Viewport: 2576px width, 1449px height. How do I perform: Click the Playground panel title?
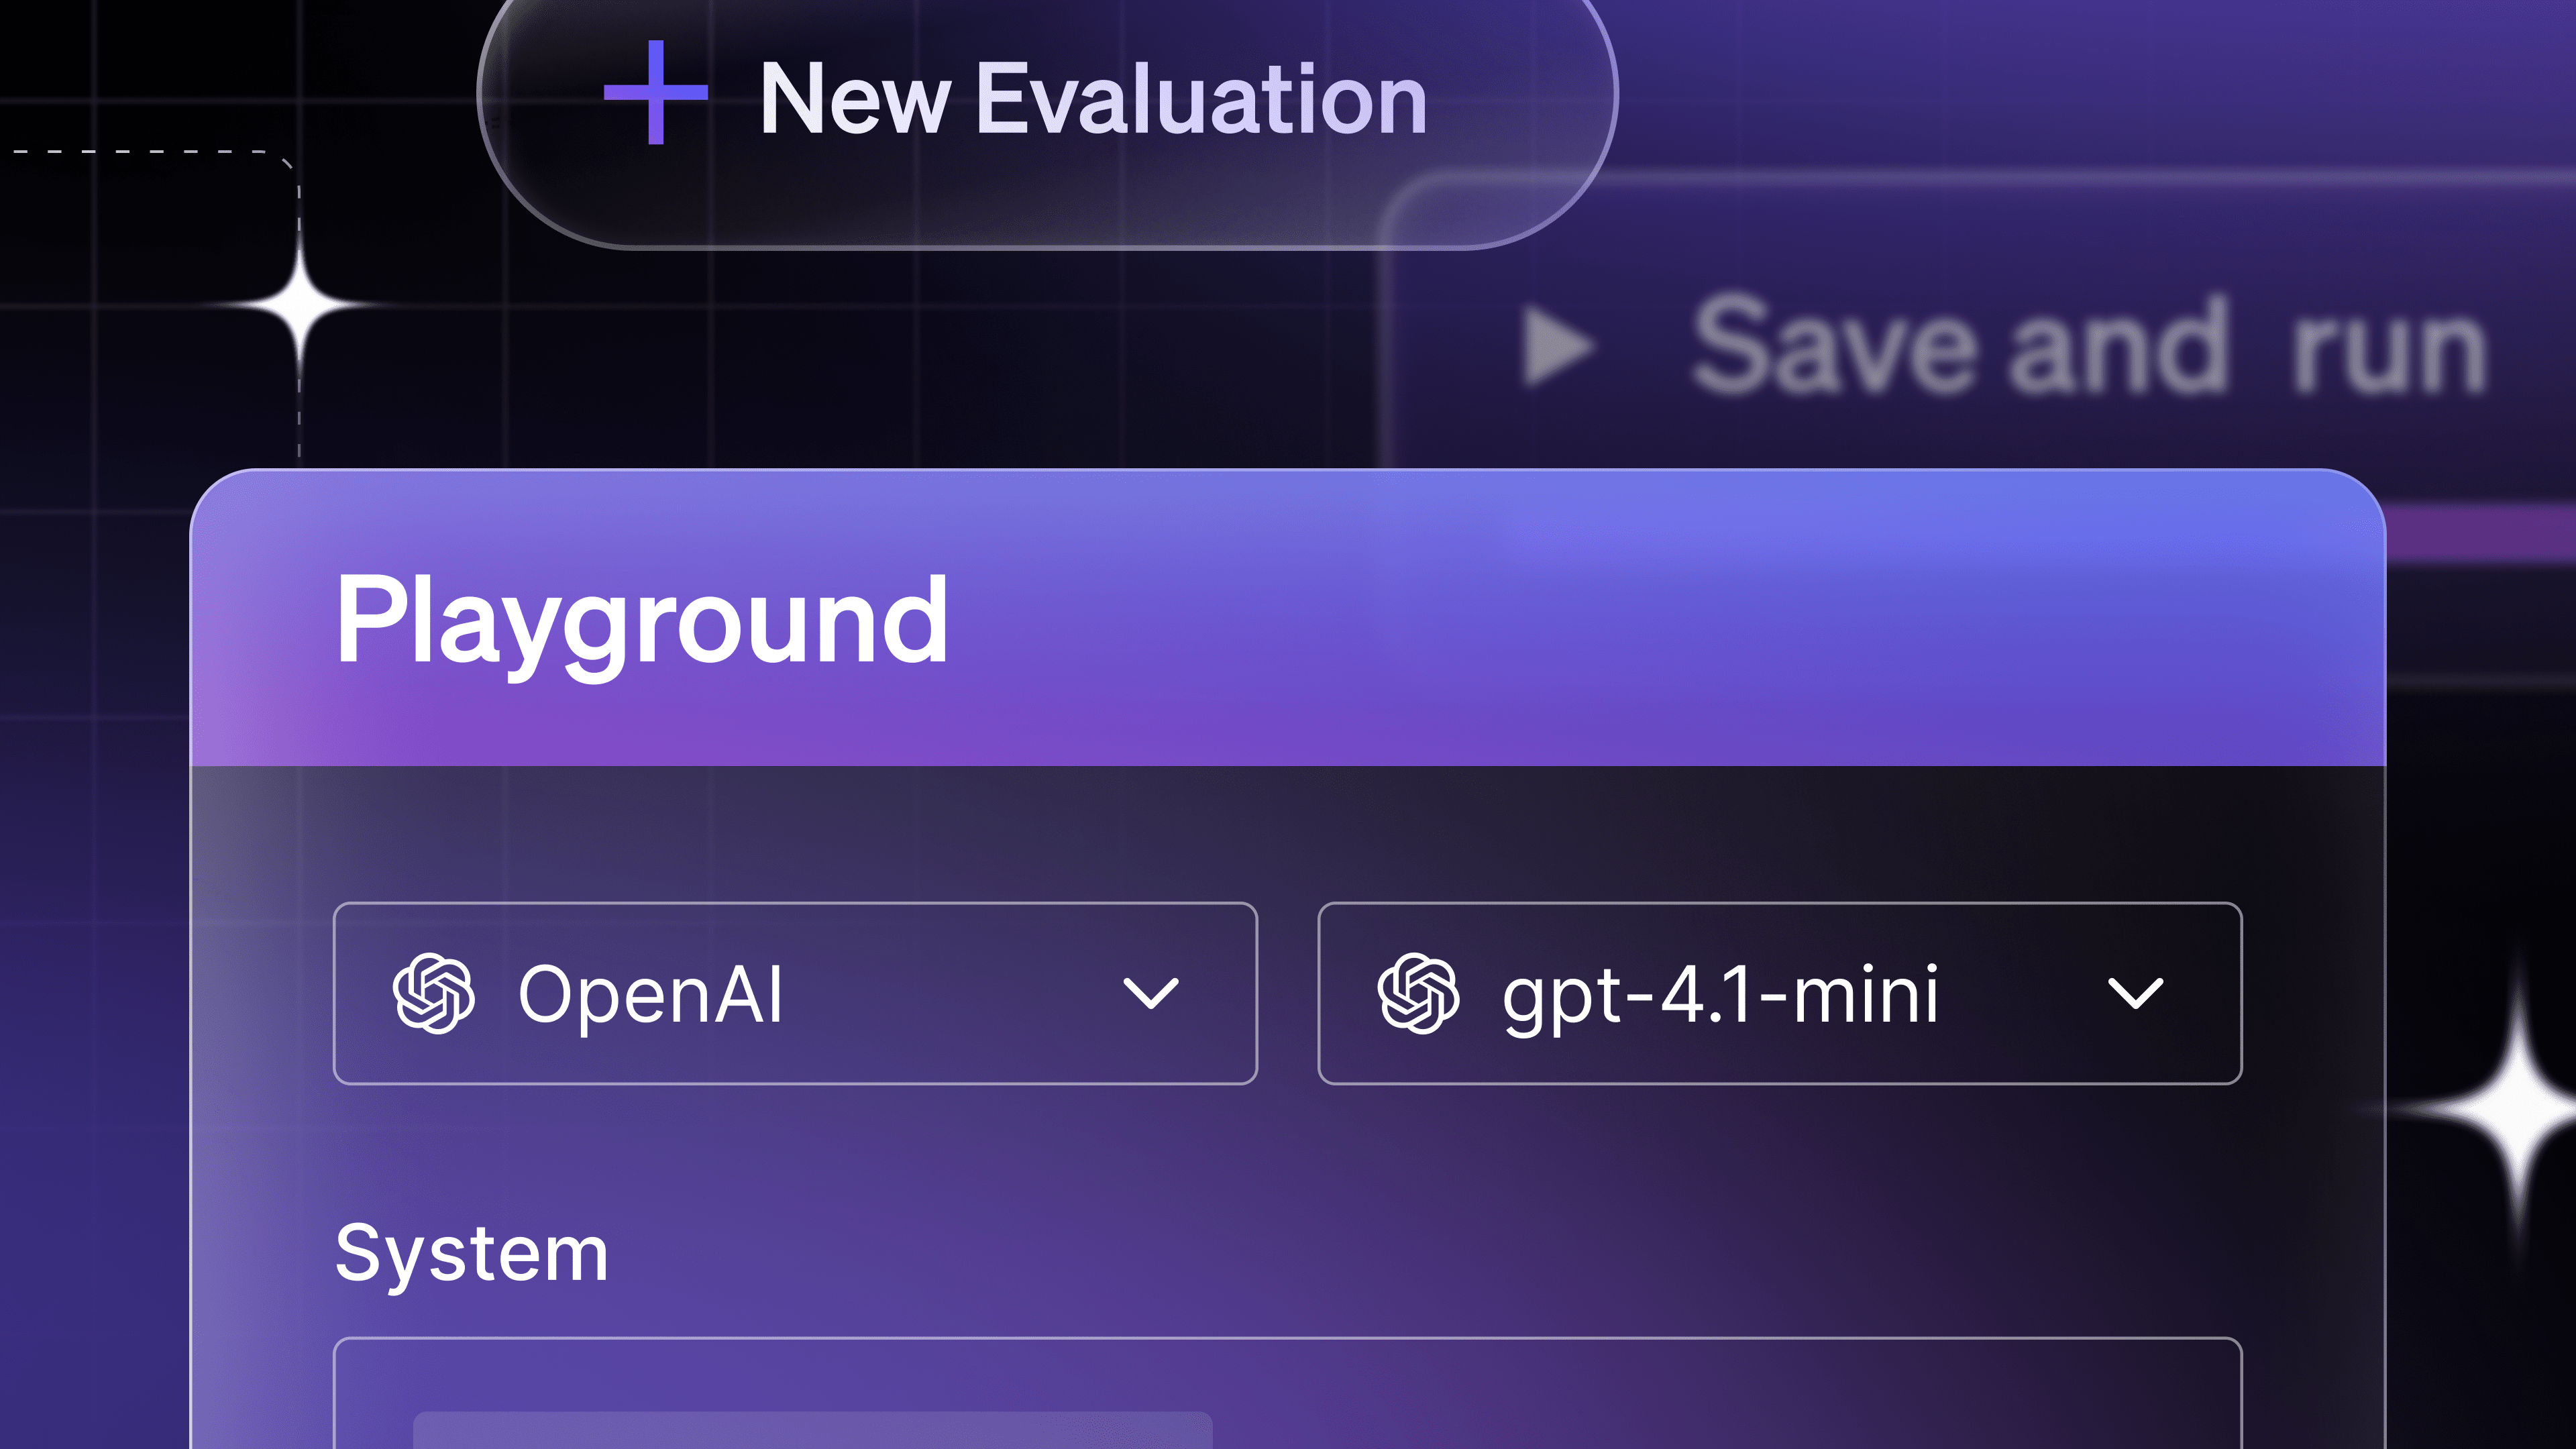[x=641, y=621]
